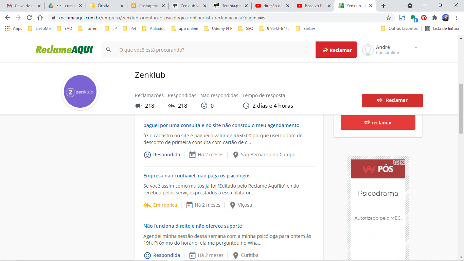Click the 'Curitiba' location text
Image resolution: width=464 pixels, height=261 pixels.
(250, 255)
